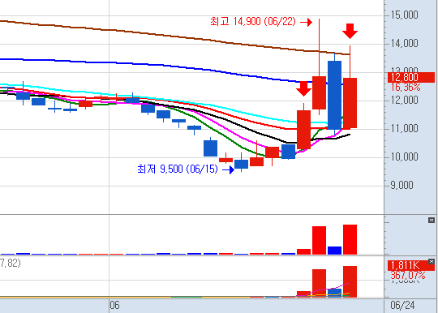Click the 14,000 price axis label
This screenshot has width=438, height=313.
[404, 43]
